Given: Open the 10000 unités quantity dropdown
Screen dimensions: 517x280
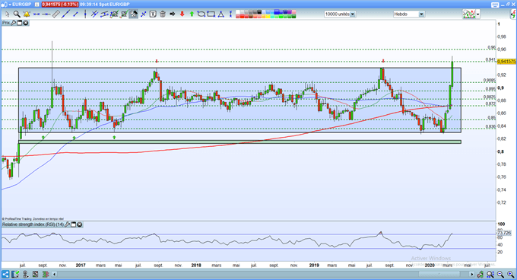Looking at the screenshot, I should click(340, 14).
